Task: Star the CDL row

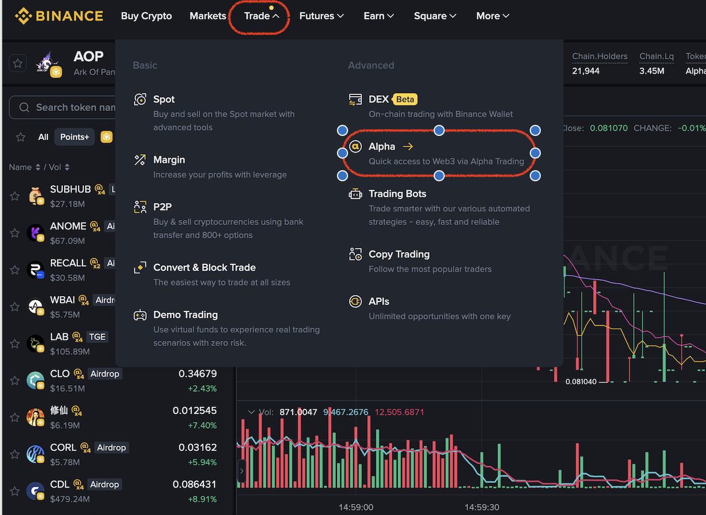Action: (15, 491)
